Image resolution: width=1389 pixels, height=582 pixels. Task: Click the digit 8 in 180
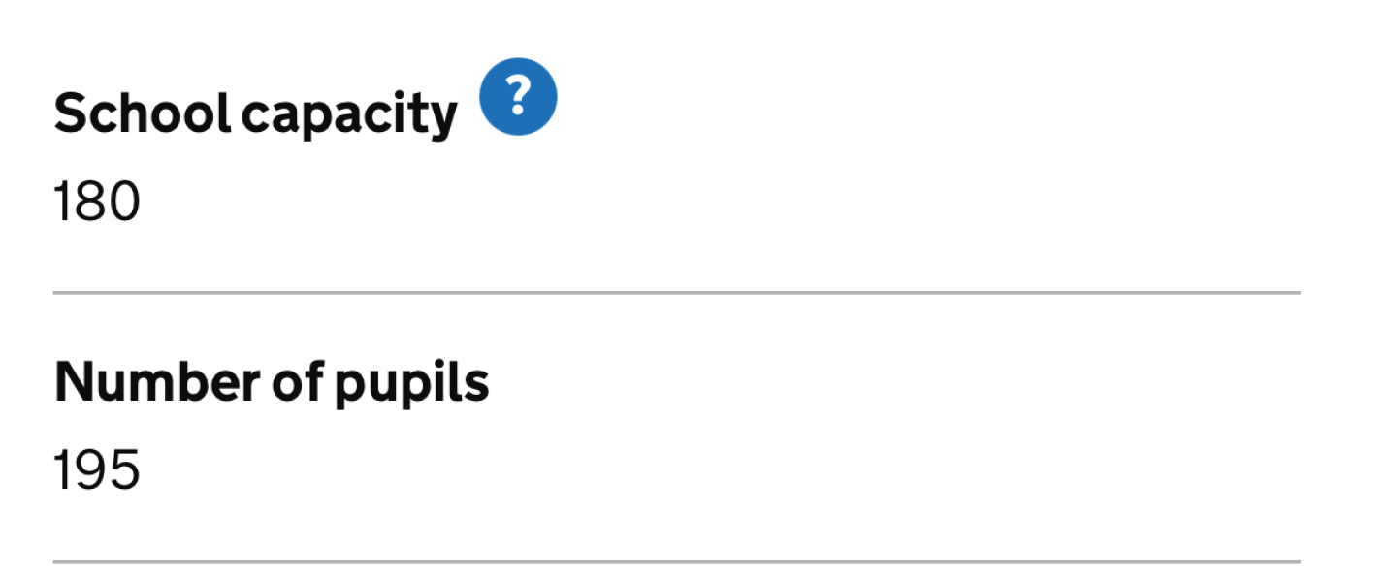(94, 204)
